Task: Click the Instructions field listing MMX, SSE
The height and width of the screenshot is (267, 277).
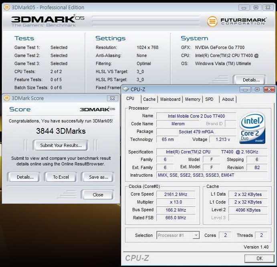Action: [x=212, y=175]
